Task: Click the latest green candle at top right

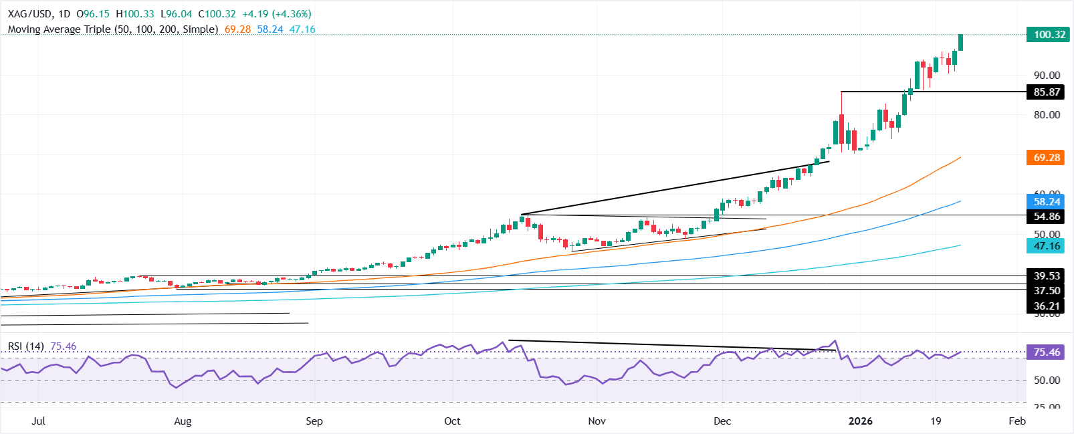Action: point(961,42)
